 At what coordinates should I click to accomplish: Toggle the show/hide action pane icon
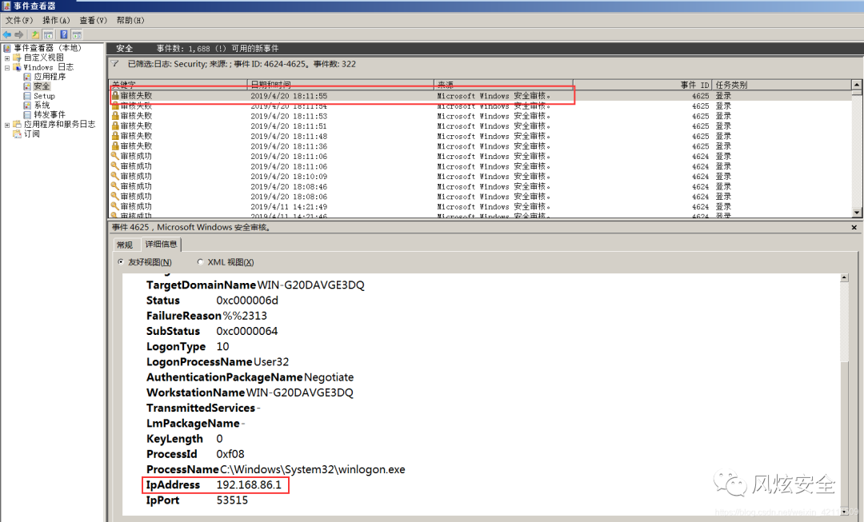[x=77, y=34]
